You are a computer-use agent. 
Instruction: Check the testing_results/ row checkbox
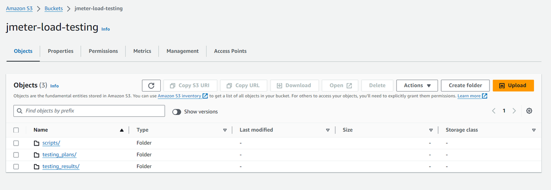point(16,167)
